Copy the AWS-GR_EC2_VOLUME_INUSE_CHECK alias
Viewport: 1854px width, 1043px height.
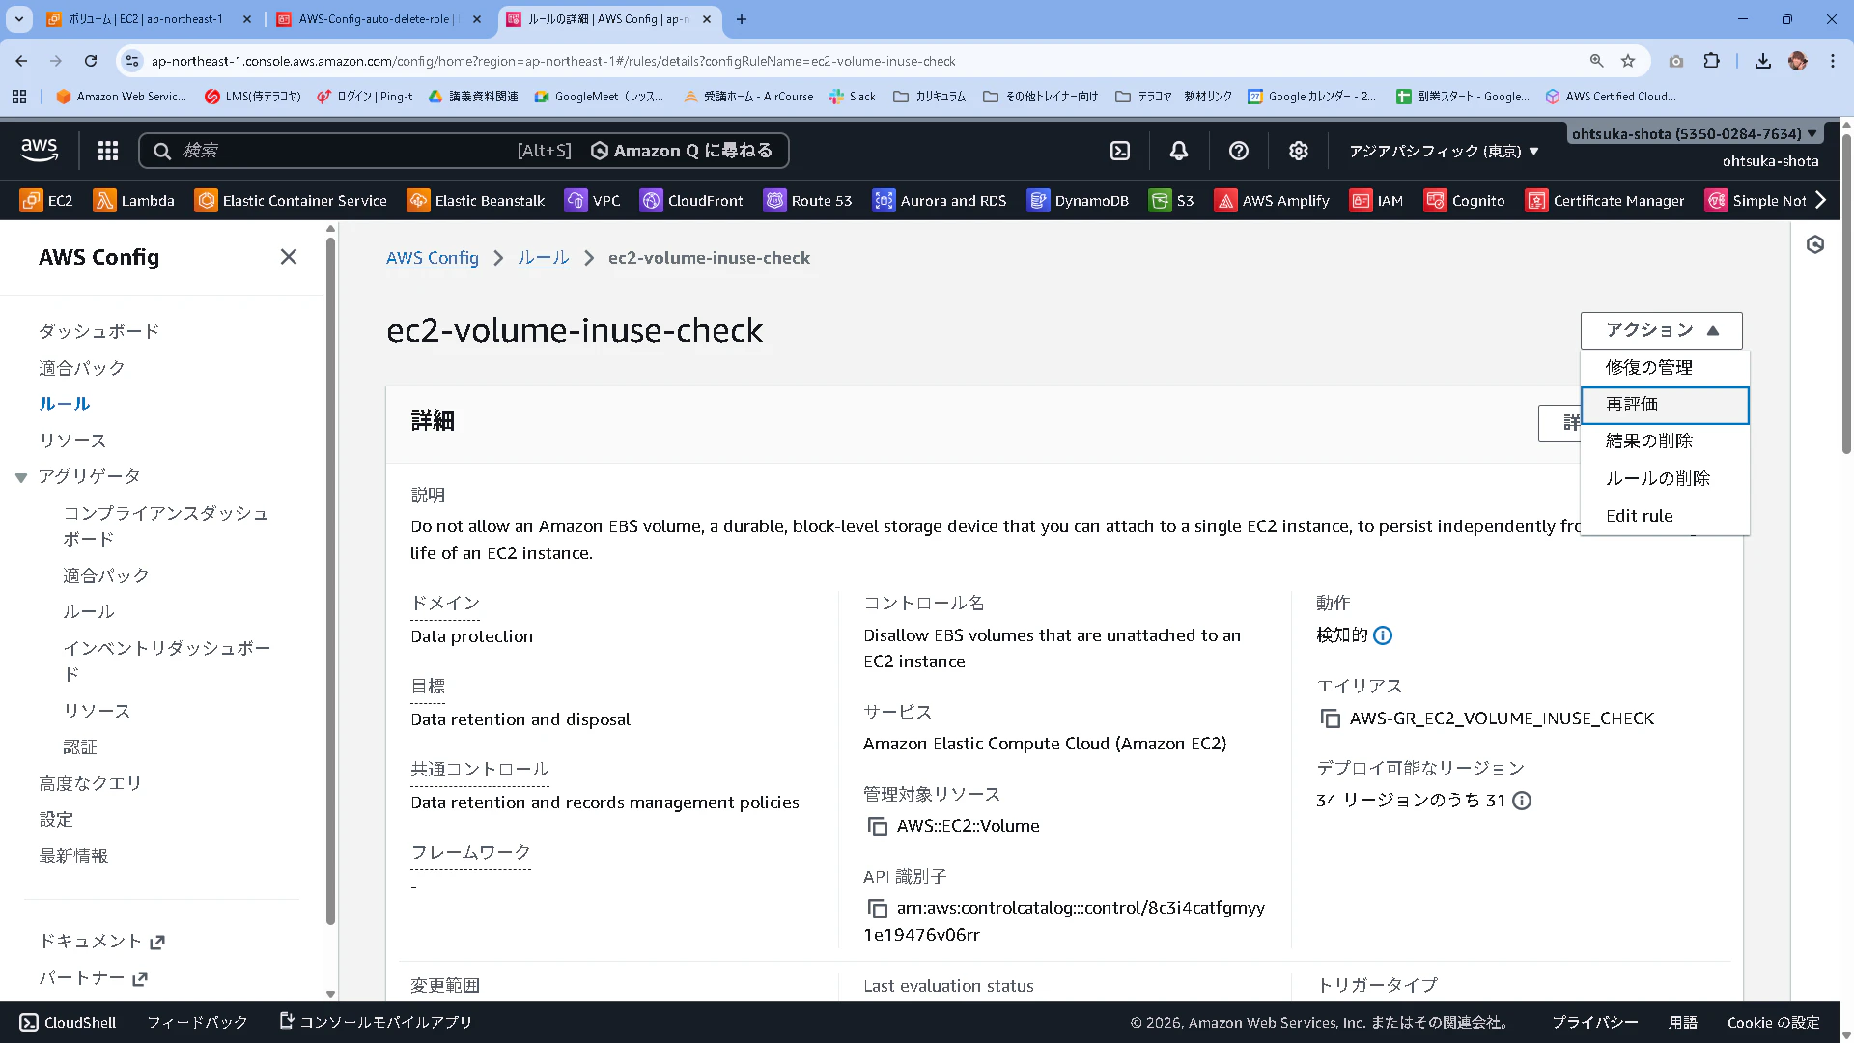pos(1330,719)
